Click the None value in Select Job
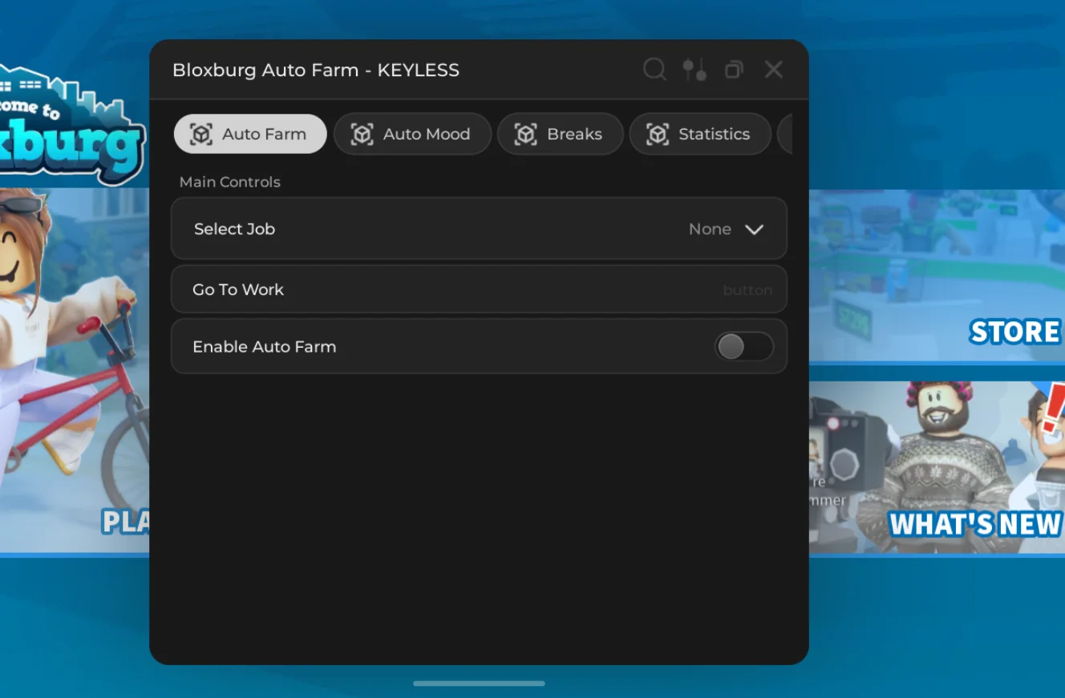Viewport: 1065px width, 698px height. pyautogui.click(x=710, y=229)
